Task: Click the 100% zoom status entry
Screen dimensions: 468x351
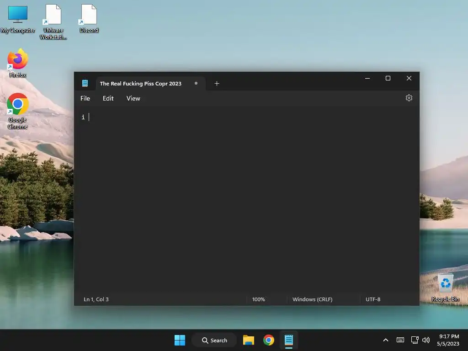Action: [259, 299]
